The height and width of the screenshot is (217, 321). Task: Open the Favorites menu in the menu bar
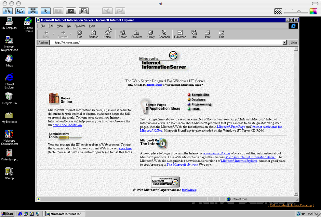(x=80, y=26)
